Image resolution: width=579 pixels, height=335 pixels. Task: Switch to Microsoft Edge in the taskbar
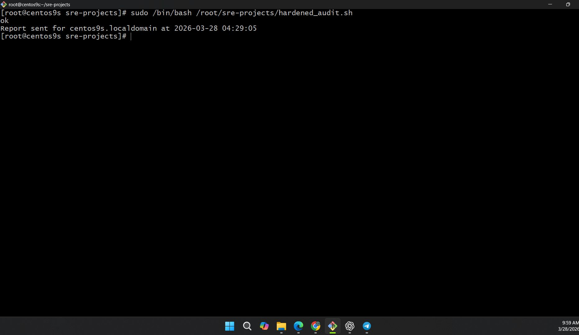[x=299, y=326]
